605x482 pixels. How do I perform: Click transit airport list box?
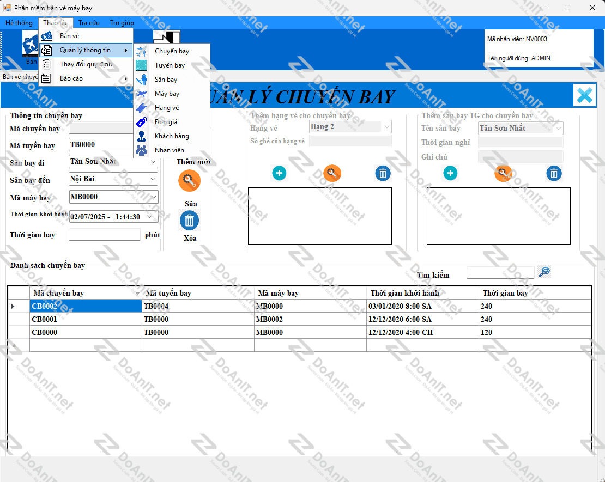499,216
